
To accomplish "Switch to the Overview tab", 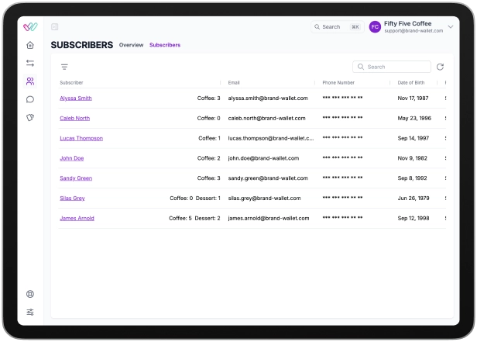I will point(131,45).
